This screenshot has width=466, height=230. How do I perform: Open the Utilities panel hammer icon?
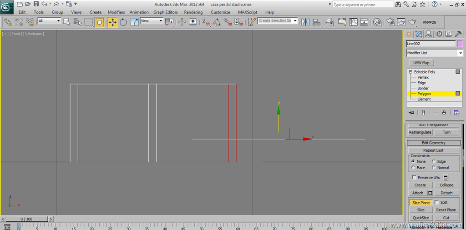(458, 34)
